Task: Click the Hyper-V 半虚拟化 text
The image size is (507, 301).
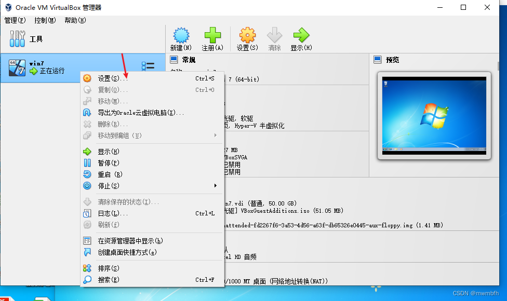Action: click(259, 126)
